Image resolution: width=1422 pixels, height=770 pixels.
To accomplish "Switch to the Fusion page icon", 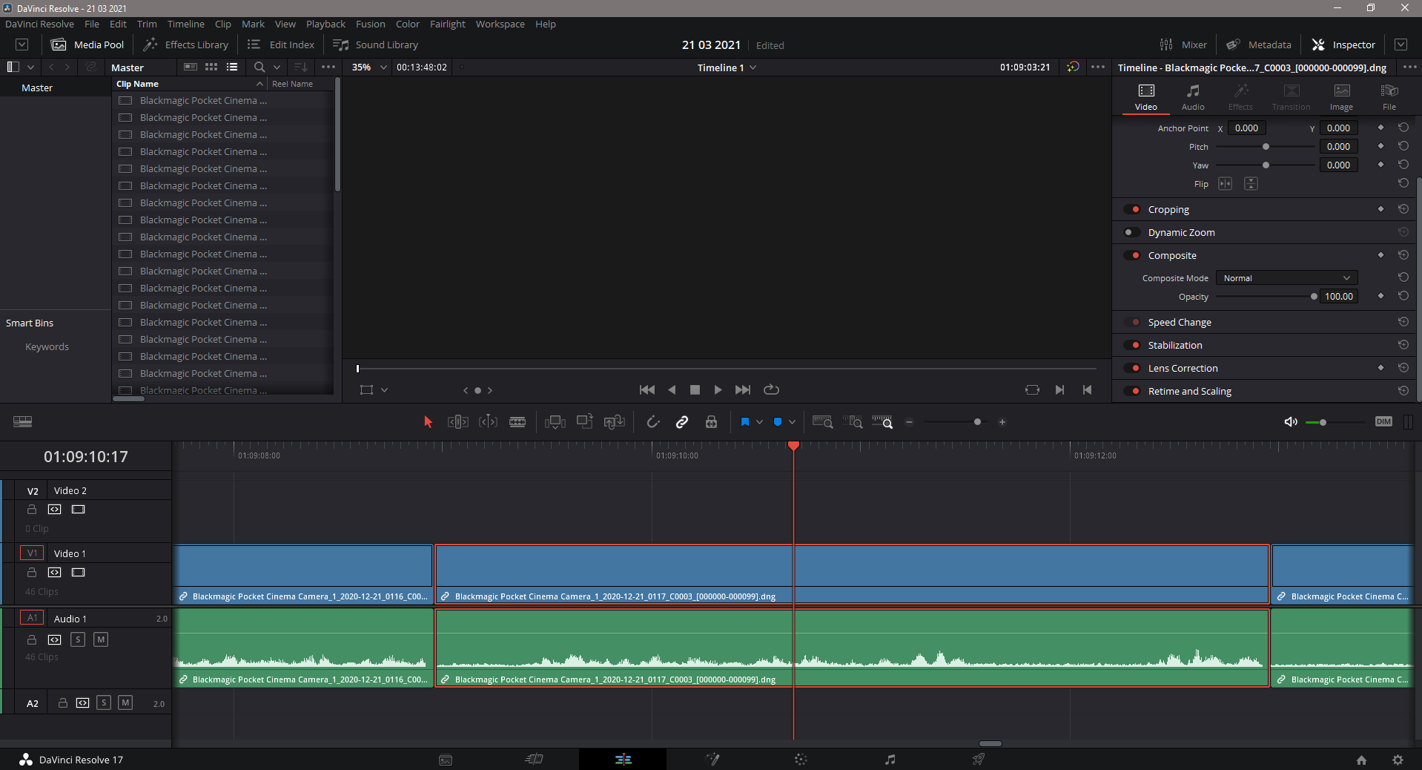I will [712, 759].
